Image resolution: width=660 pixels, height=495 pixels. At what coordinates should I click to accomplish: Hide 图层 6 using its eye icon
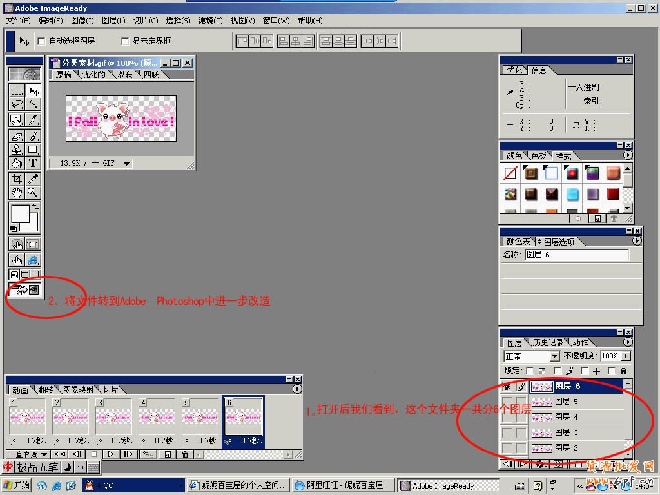507,387
